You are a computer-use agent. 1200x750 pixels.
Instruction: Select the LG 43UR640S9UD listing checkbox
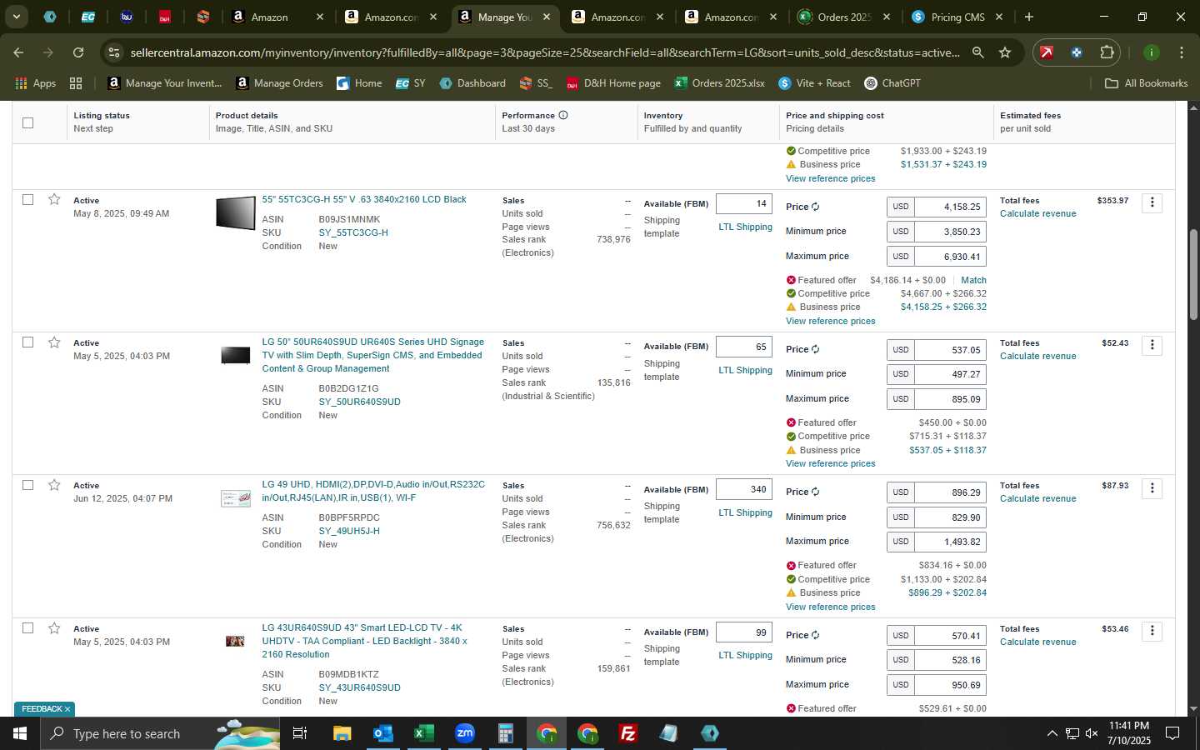point(27,628)
